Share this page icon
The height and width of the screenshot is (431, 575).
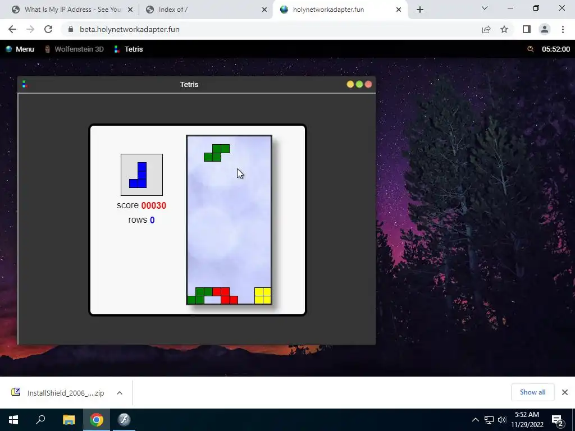(486, 29)
